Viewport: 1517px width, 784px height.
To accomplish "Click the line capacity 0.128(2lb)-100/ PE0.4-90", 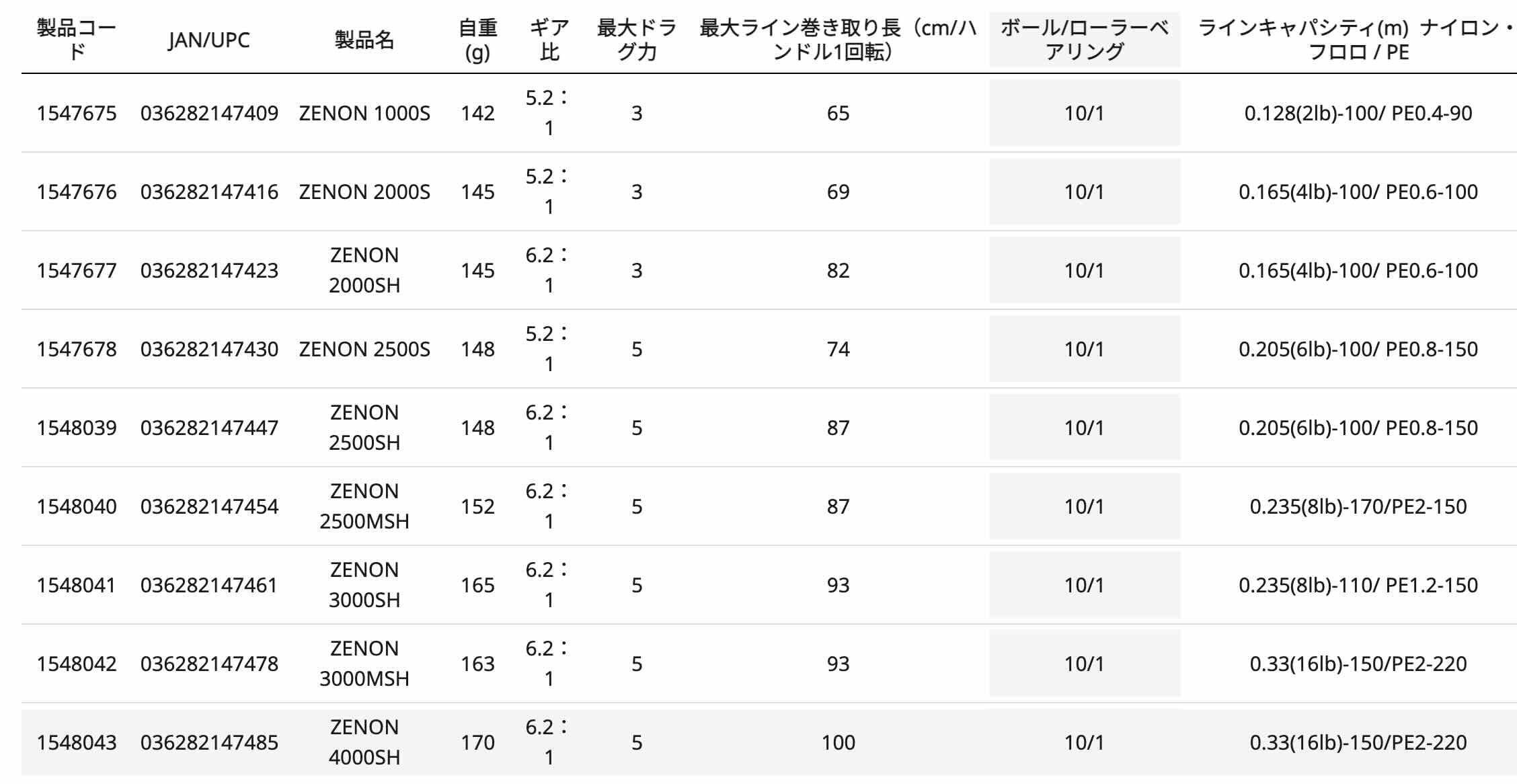I will 1358,113.
